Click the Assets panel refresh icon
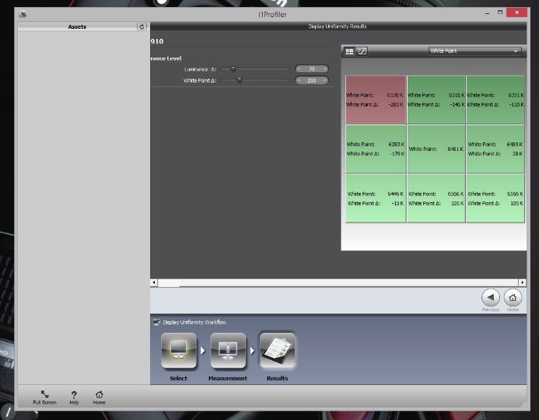 [x=142, y=26]
